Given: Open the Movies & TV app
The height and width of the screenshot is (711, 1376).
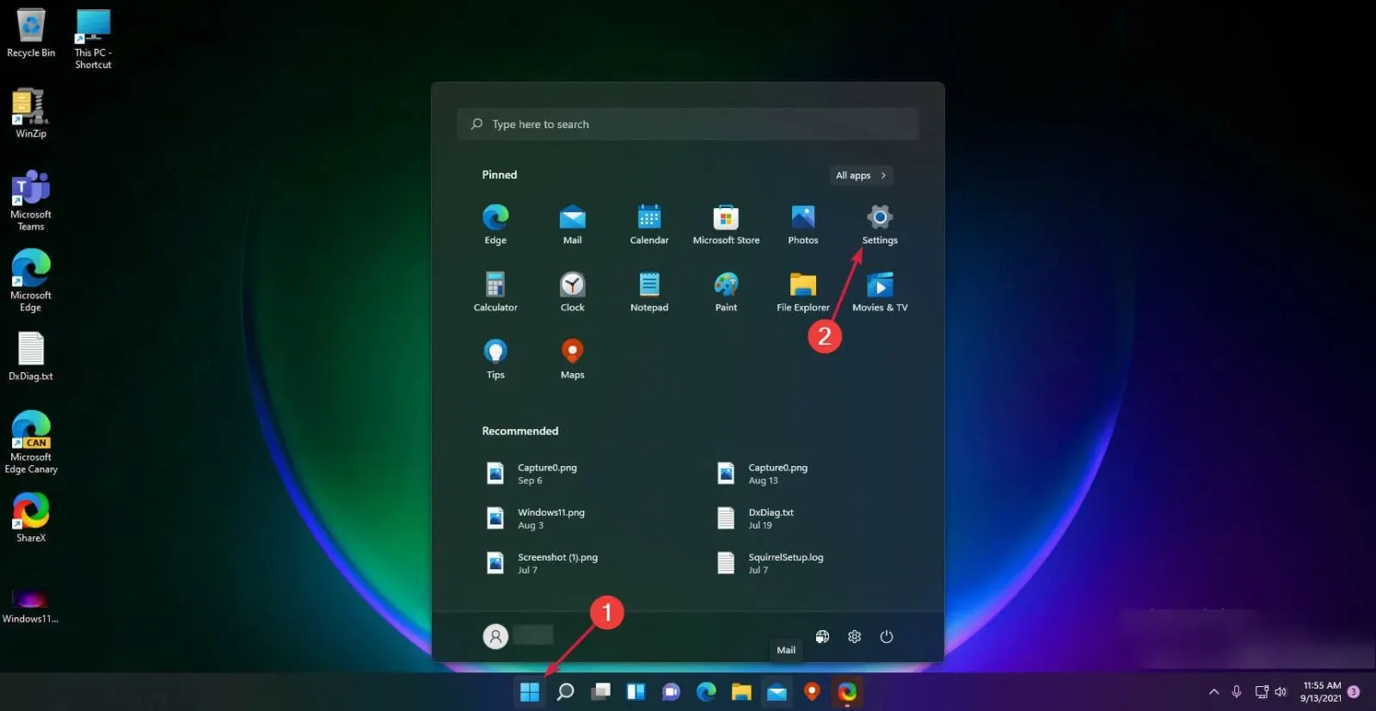Looking at the screenshot, I should click(880, 291).
